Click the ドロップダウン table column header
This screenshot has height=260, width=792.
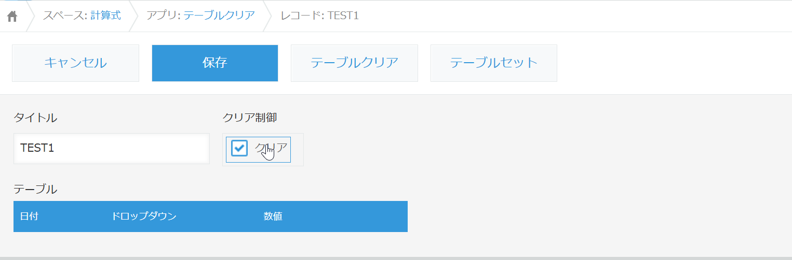tap(144, 216)
